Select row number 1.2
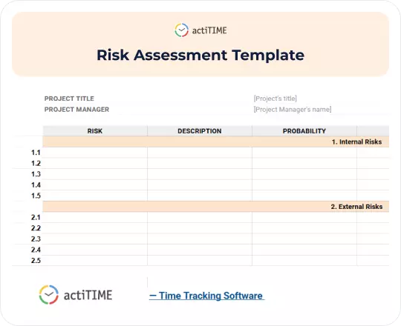The height and width of the screenshot is (326, 401). click(36, 163)
